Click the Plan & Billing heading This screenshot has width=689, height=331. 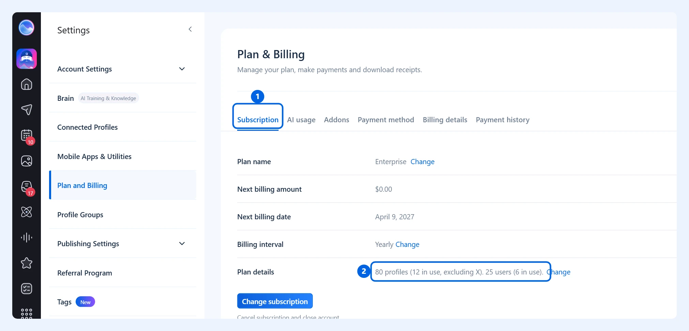[x=271, y=54]
